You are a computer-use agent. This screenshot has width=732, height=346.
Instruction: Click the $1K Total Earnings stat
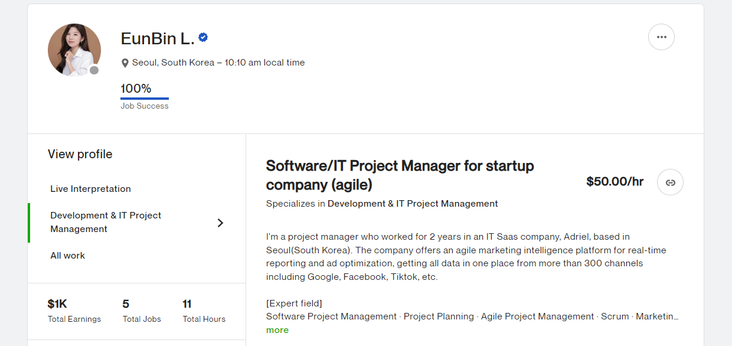click(58, 305)
